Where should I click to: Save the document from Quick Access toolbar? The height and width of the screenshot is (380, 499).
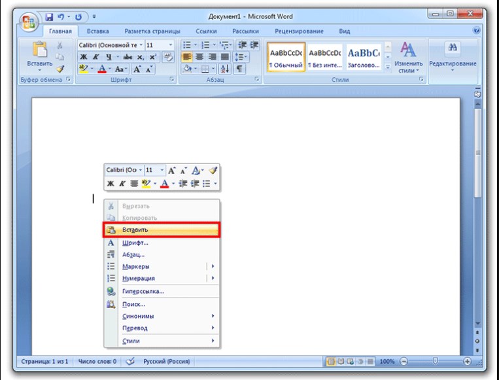click(x=49, y=16)
